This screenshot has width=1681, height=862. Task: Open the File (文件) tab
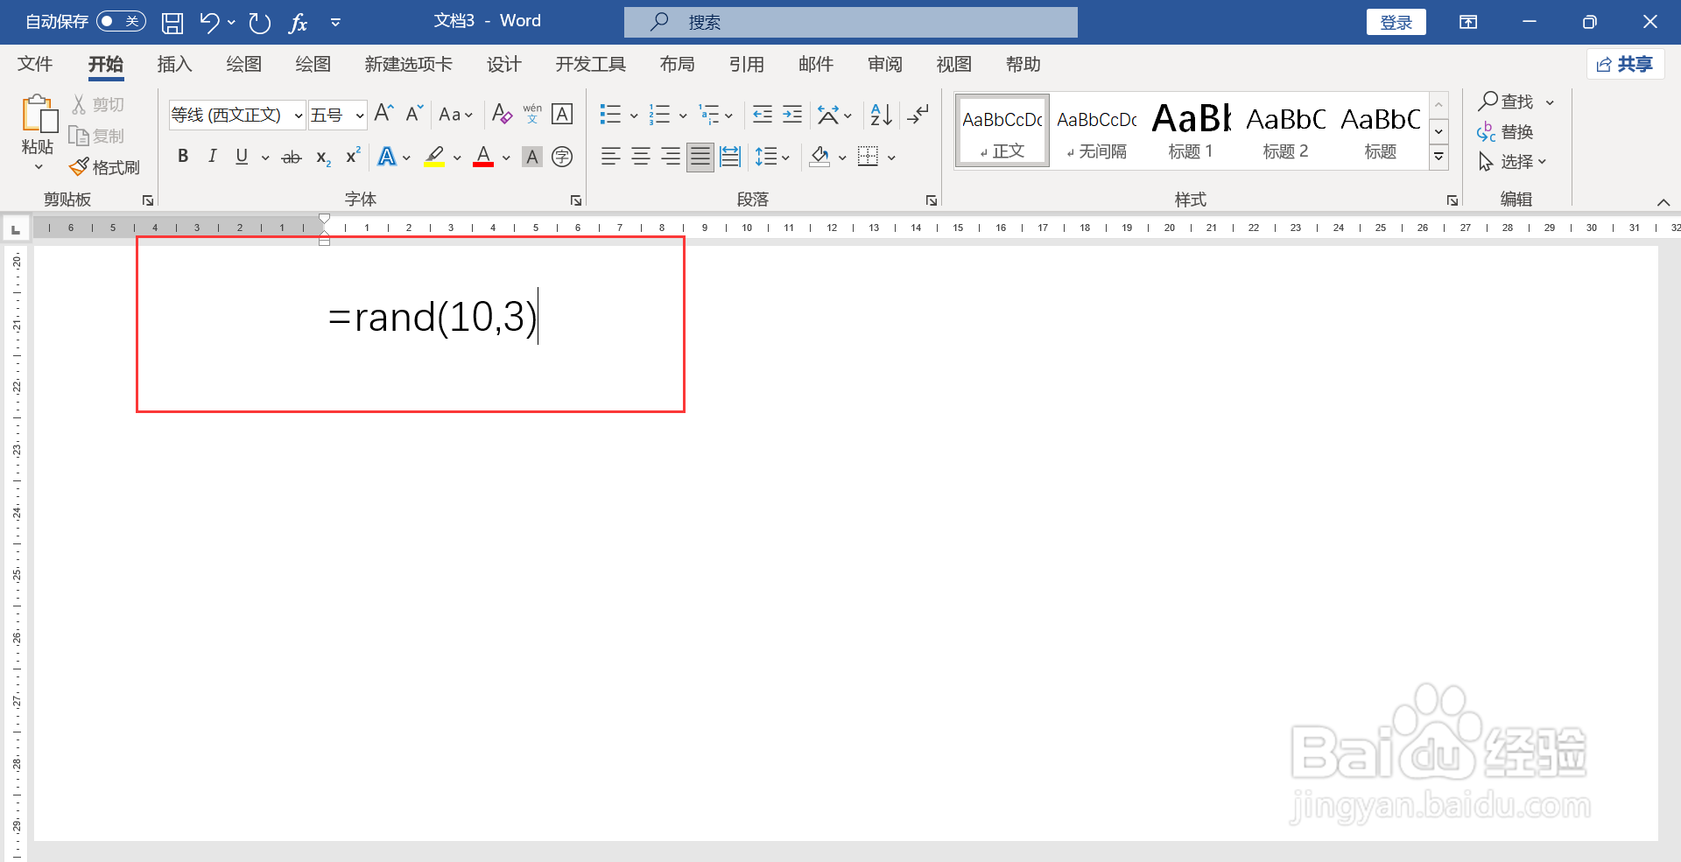click(x=35, y=65)
